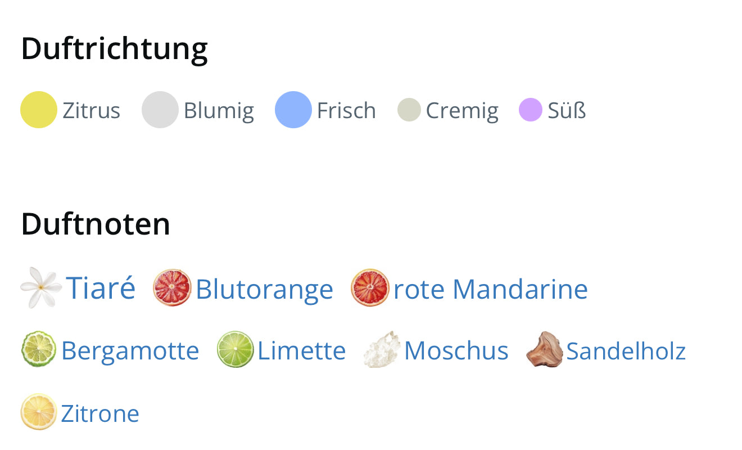Screen dimensions: 742x450
Task: Click the yellow Zitrus color circle
Action: (x=39, y=110)
